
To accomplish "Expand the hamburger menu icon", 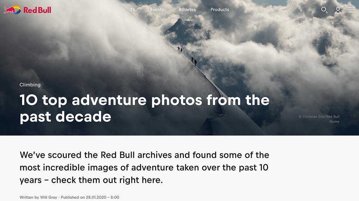I will [351, 10].
